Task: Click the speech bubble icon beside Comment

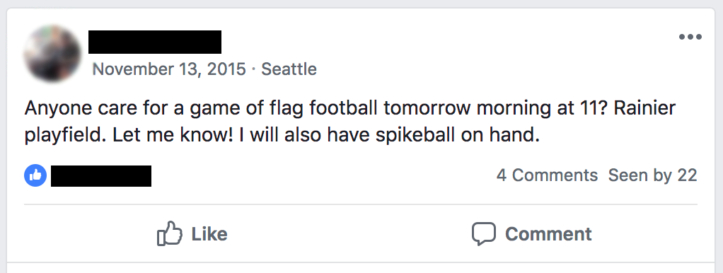Action: point(484,234)
